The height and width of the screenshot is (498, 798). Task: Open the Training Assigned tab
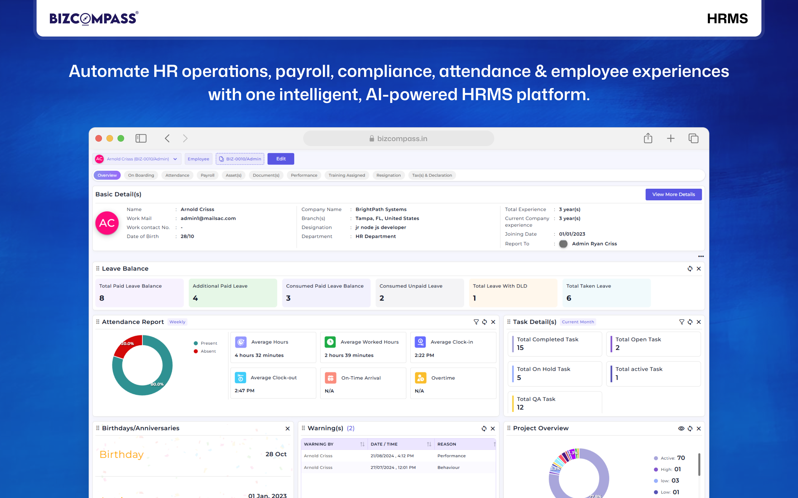347,175
